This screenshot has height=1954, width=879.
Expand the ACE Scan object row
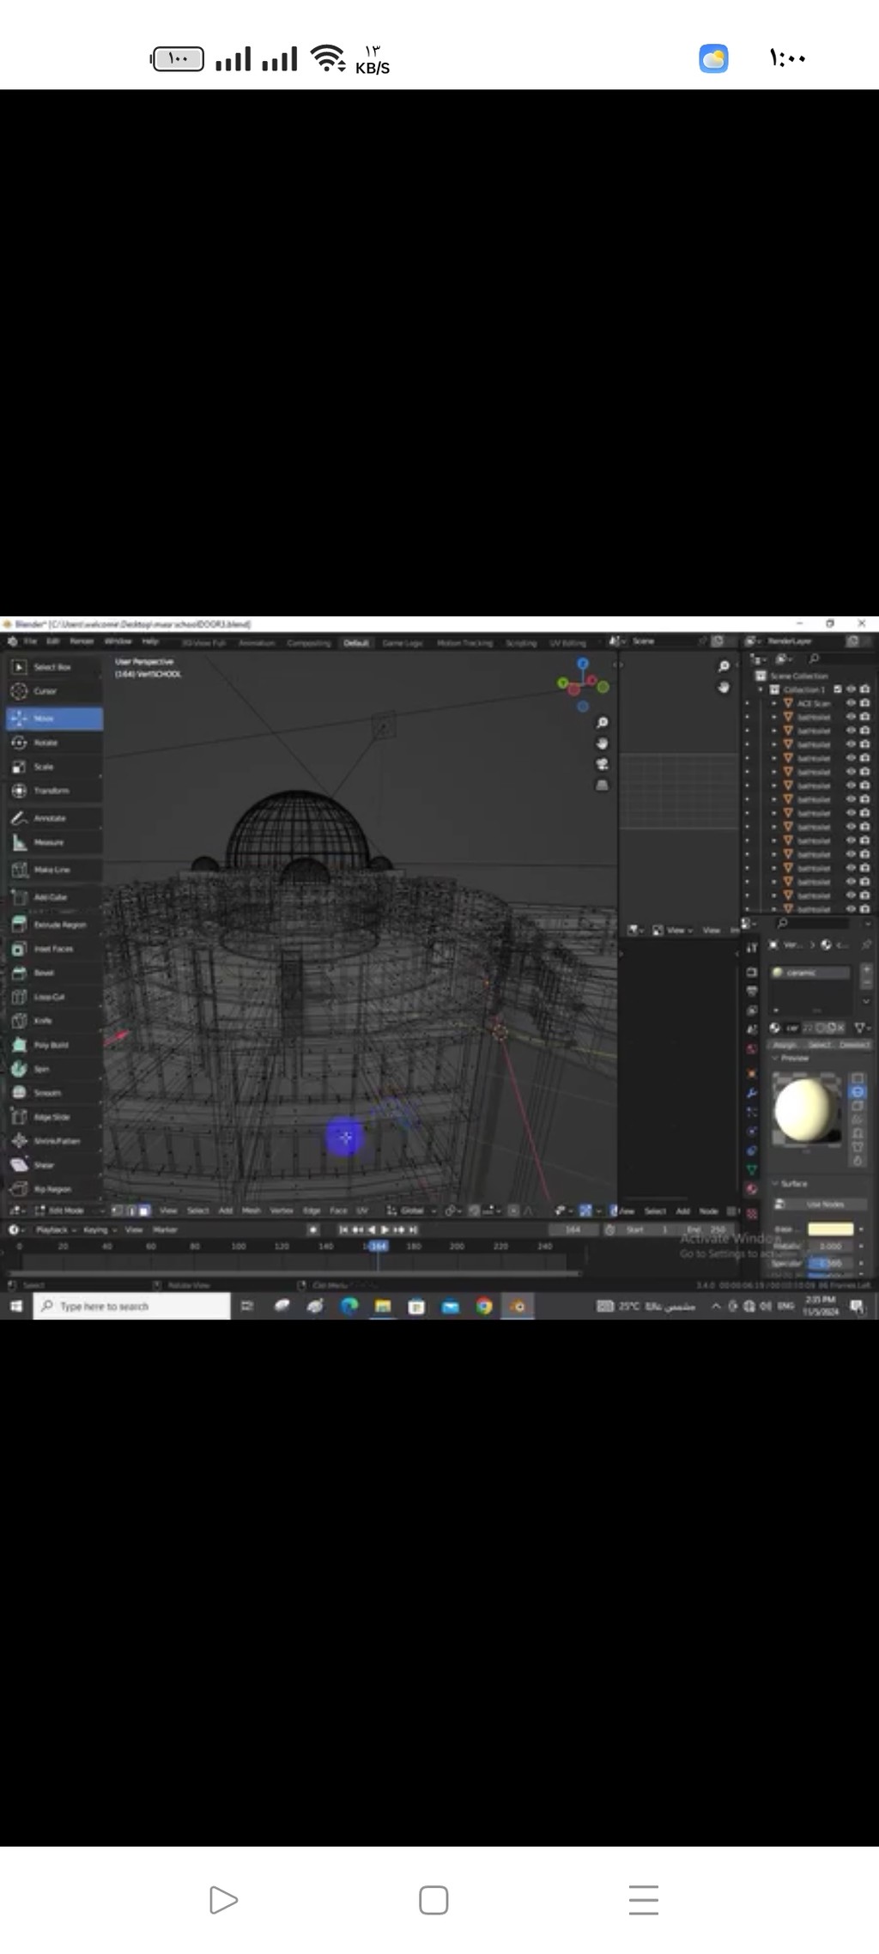[774, 703]
